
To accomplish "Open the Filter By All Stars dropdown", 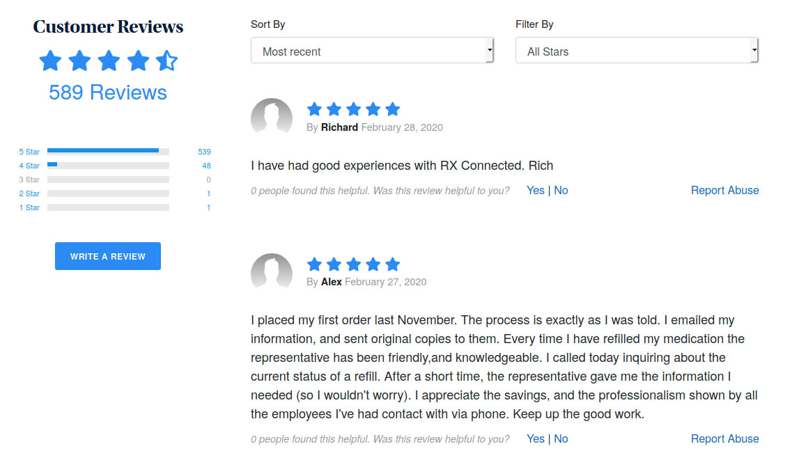I will click(x=637, y=51).
